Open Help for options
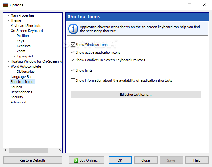This screenshot has width=212, height=167. [x=197, y=160]
